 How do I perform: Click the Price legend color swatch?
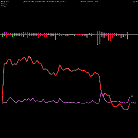coord(2,6)
